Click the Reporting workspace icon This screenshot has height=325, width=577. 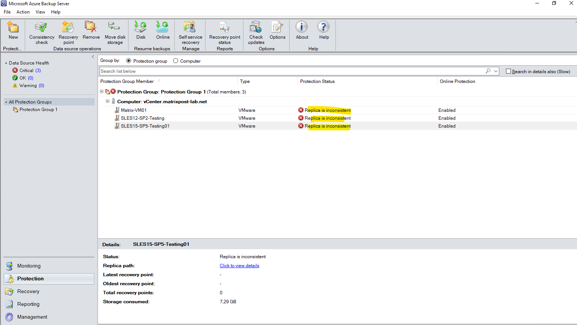(x=9, y=304)
